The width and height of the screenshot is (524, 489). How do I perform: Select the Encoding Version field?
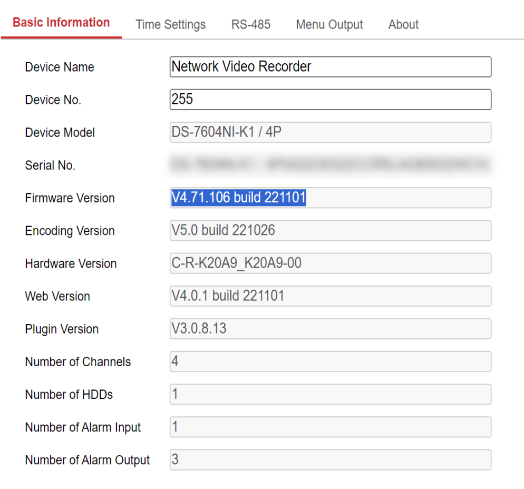coord(330,230)
